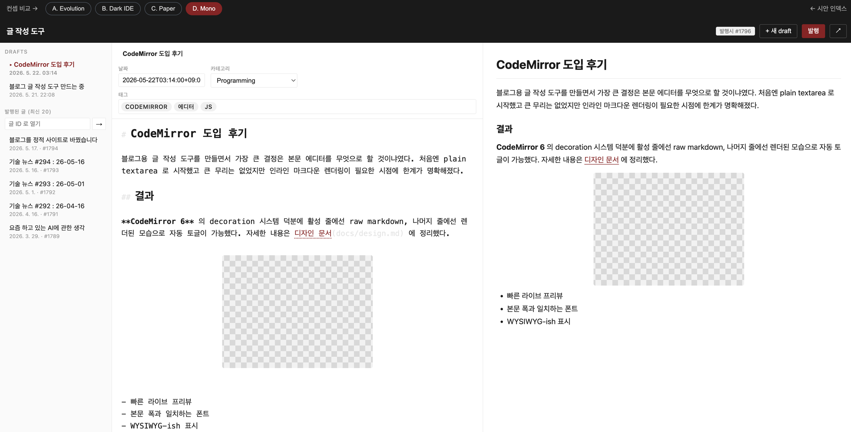Click the '**CodeMirror 6**' bold text in editor
851x432 pixels.
coord(158,221)
